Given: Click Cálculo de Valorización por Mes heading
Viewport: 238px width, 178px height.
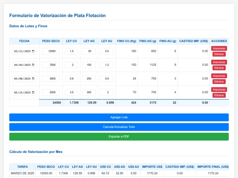Looking at the screenshot, I should pos(36,152).
